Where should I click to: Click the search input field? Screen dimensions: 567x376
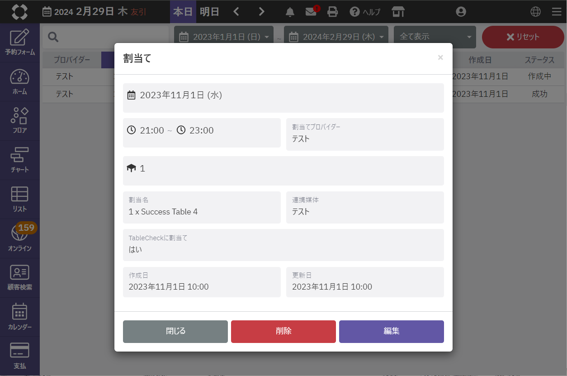coord(109,37)
